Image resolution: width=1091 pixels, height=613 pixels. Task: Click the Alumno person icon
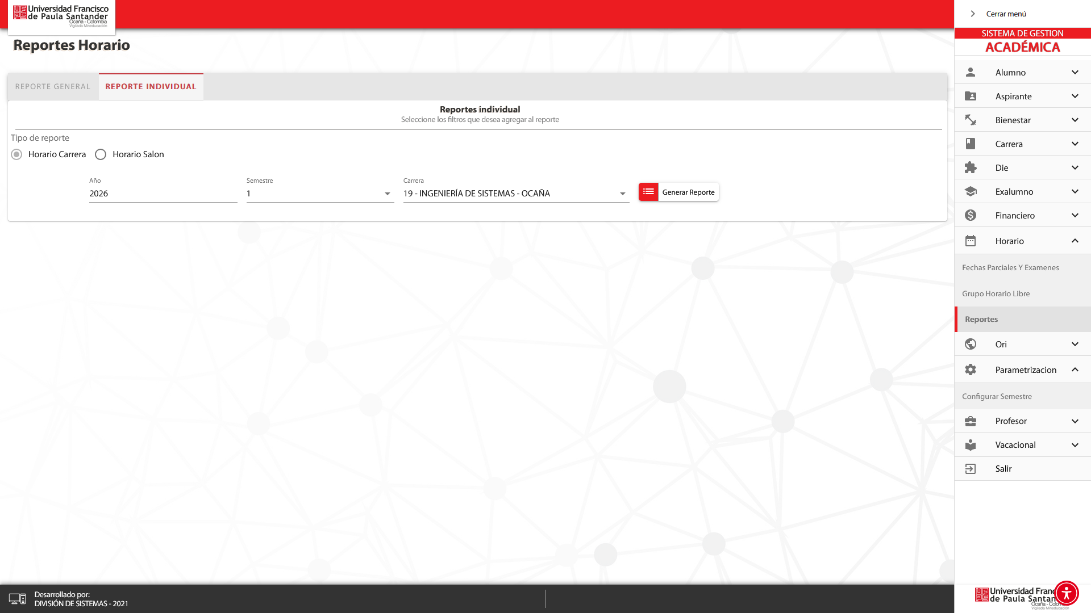971,72
